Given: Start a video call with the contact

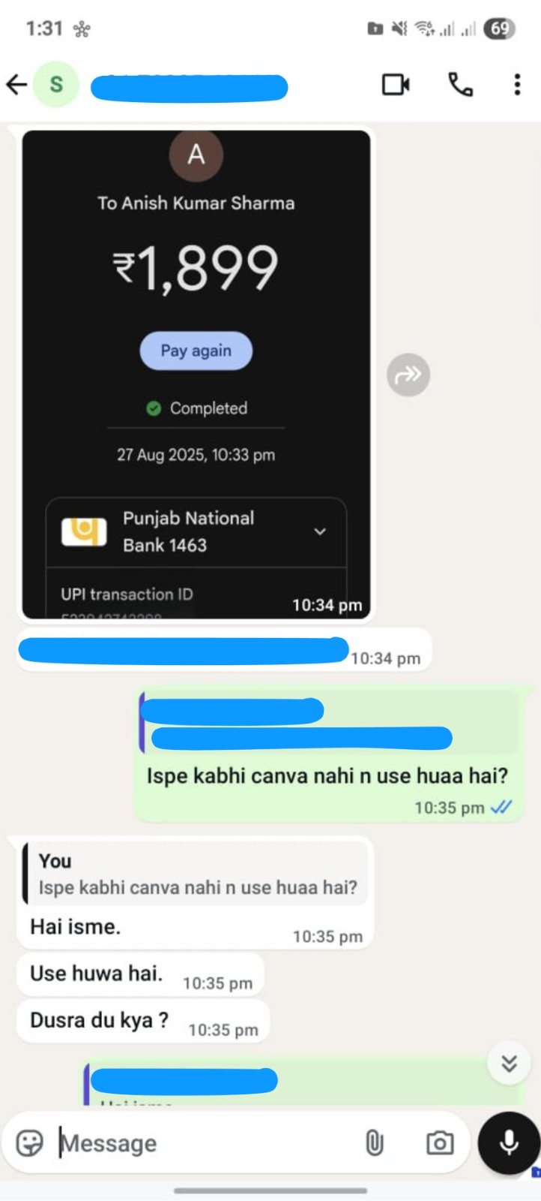Looking at the screenshot, I should [396, 85].
